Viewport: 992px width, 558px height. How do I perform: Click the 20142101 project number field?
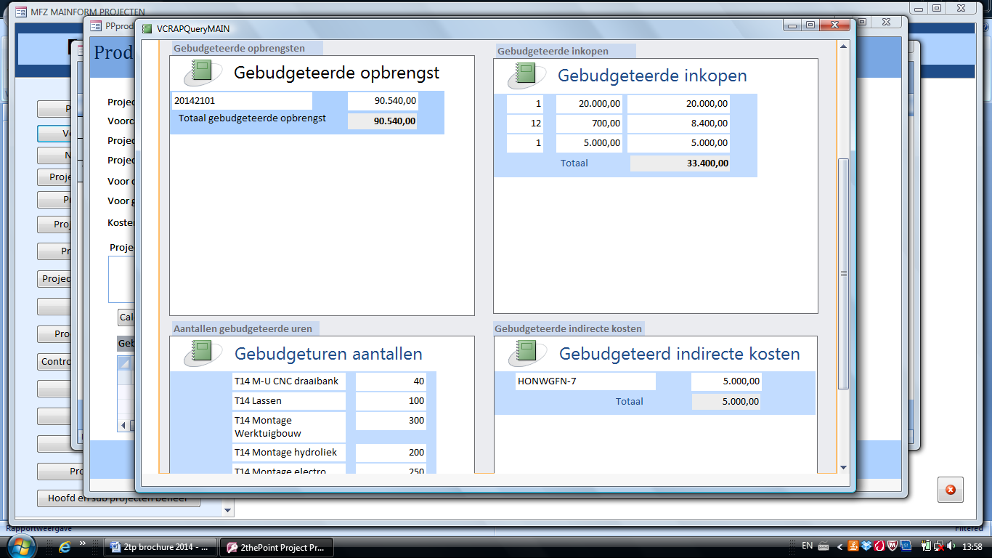(x=242, y=101)
